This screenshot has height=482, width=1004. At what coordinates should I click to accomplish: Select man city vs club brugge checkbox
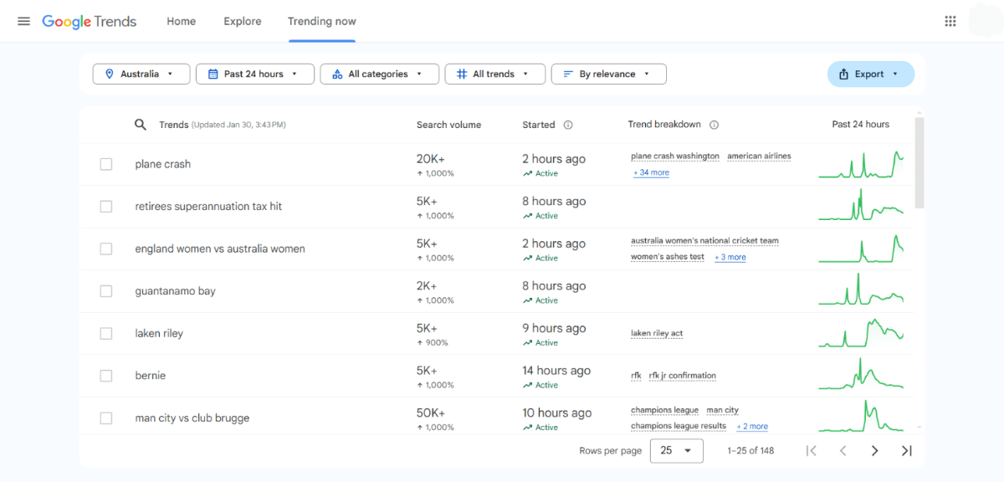[x=106, y=418]
